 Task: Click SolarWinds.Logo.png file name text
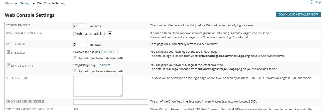pyautogui.click(x=86, y=52)
